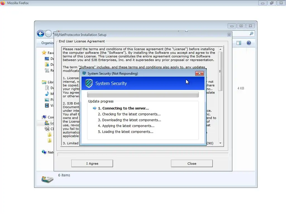Viewport: 286px width, 214px height.
Task: Select the Desktop icon under Favorites
Action: tap(47, 59)
